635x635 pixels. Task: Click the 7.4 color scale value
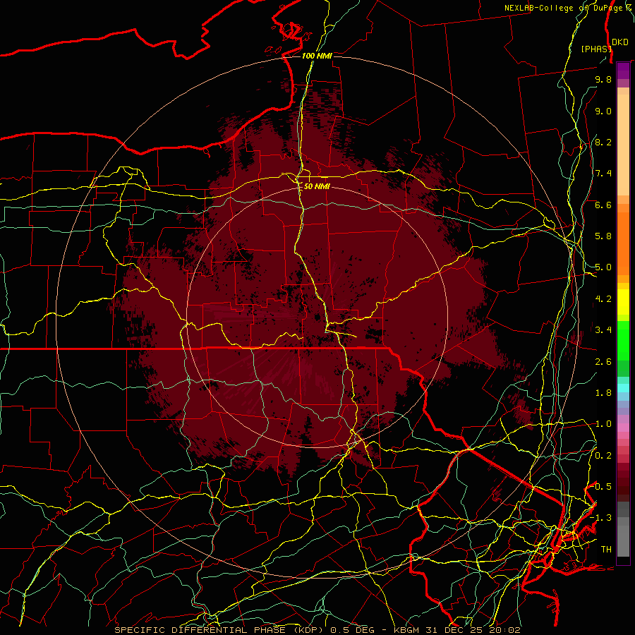click(603, 174)
